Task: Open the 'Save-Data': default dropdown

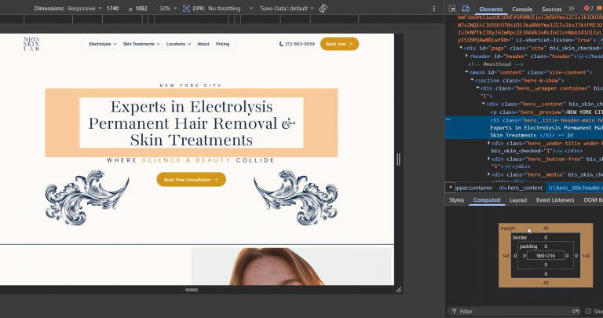Action: coord(287,9)
